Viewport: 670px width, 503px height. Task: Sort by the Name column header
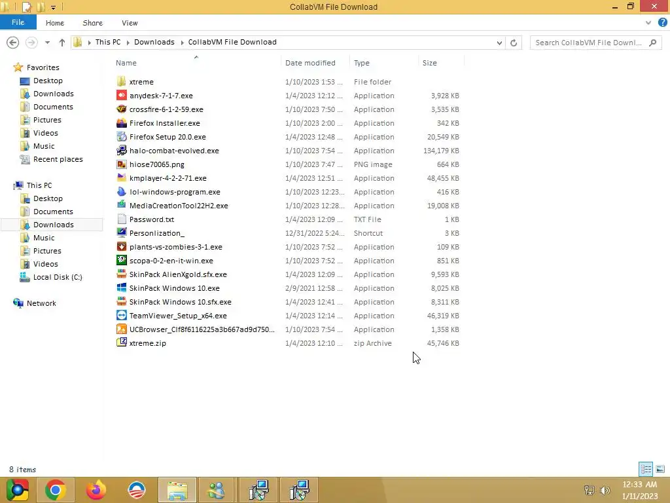point(196,62)
